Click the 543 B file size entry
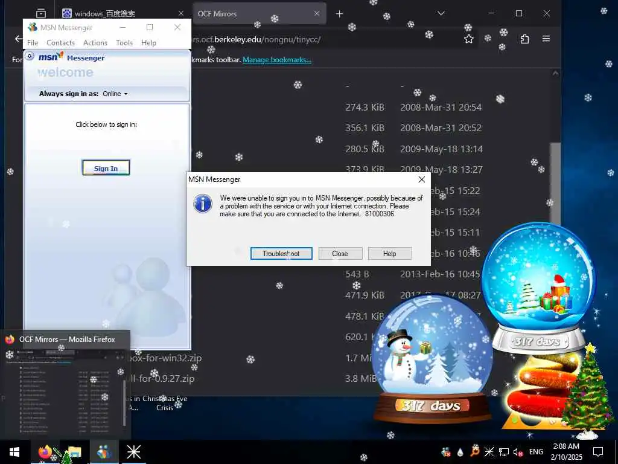 [x=357, y=274]
